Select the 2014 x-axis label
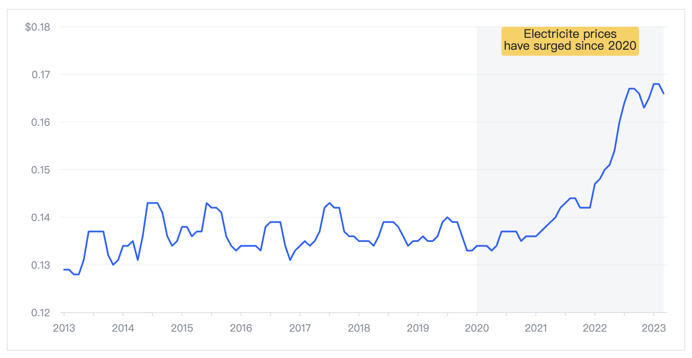Viewport: 692px width, 358px height. point(123,328)
